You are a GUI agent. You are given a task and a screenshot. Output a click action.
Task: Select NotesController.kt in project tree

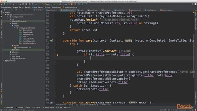[29, 43]
